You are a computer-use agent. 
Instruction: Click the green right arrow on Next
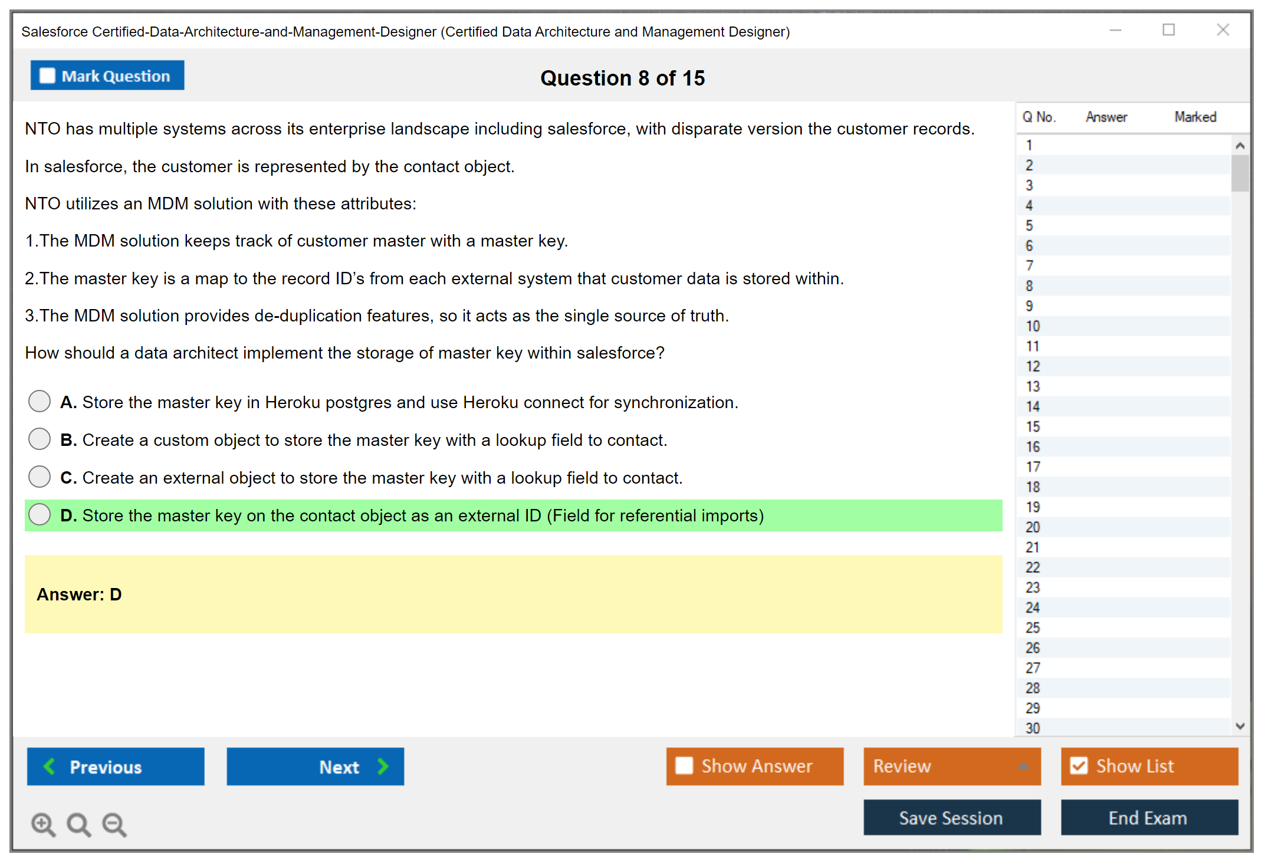coord(383,766)
